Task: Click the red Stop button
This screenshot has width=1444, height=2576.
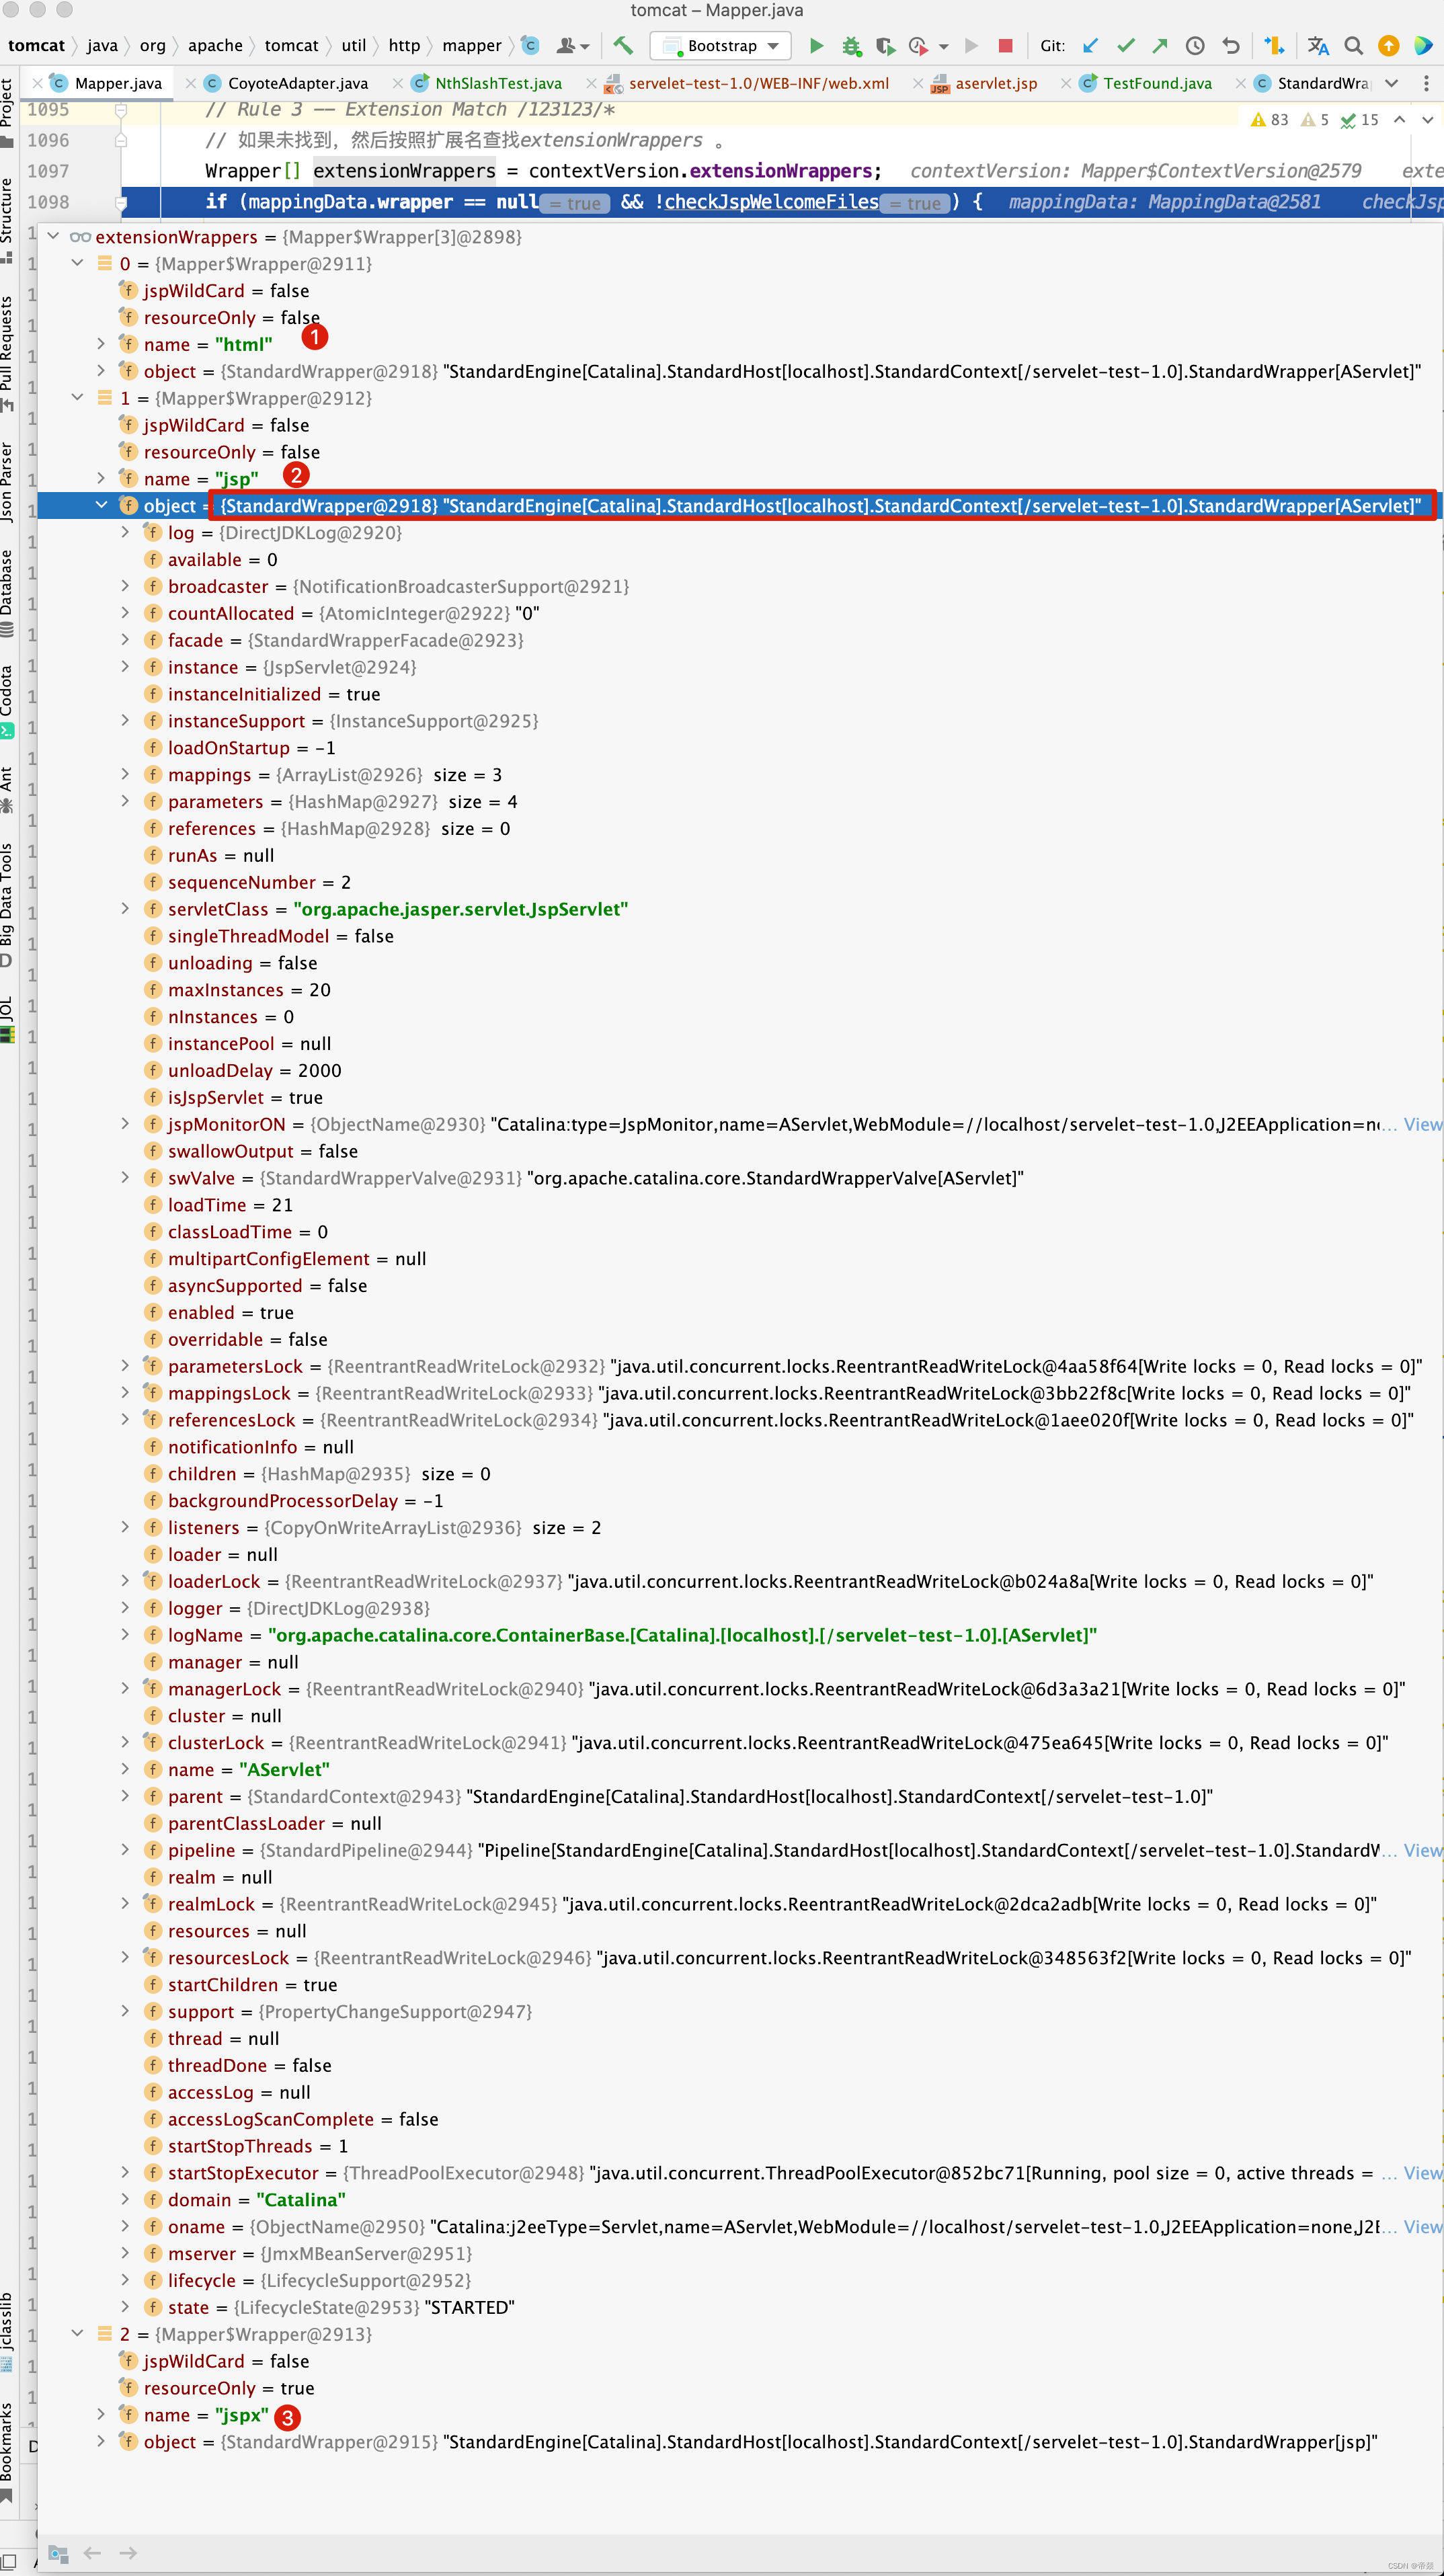Action: pyautogui.click(x=1006, y=45)
